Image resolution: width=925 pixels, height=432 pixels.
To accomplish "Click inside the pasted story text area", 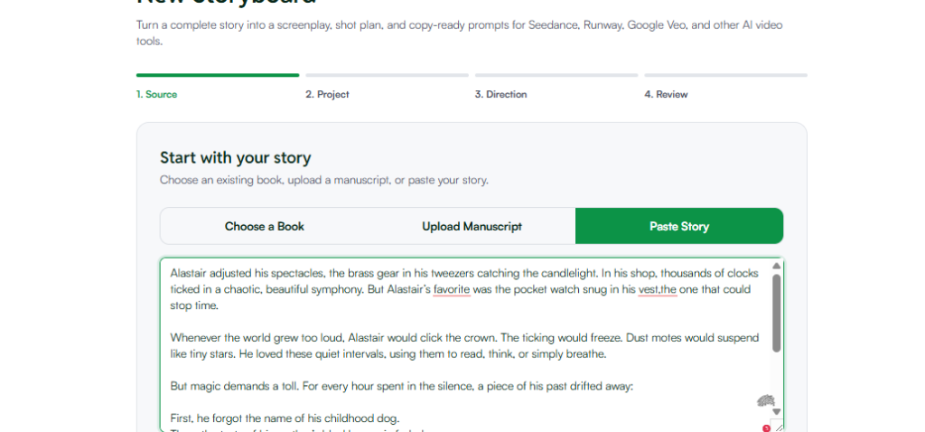I will click(466, 344).
